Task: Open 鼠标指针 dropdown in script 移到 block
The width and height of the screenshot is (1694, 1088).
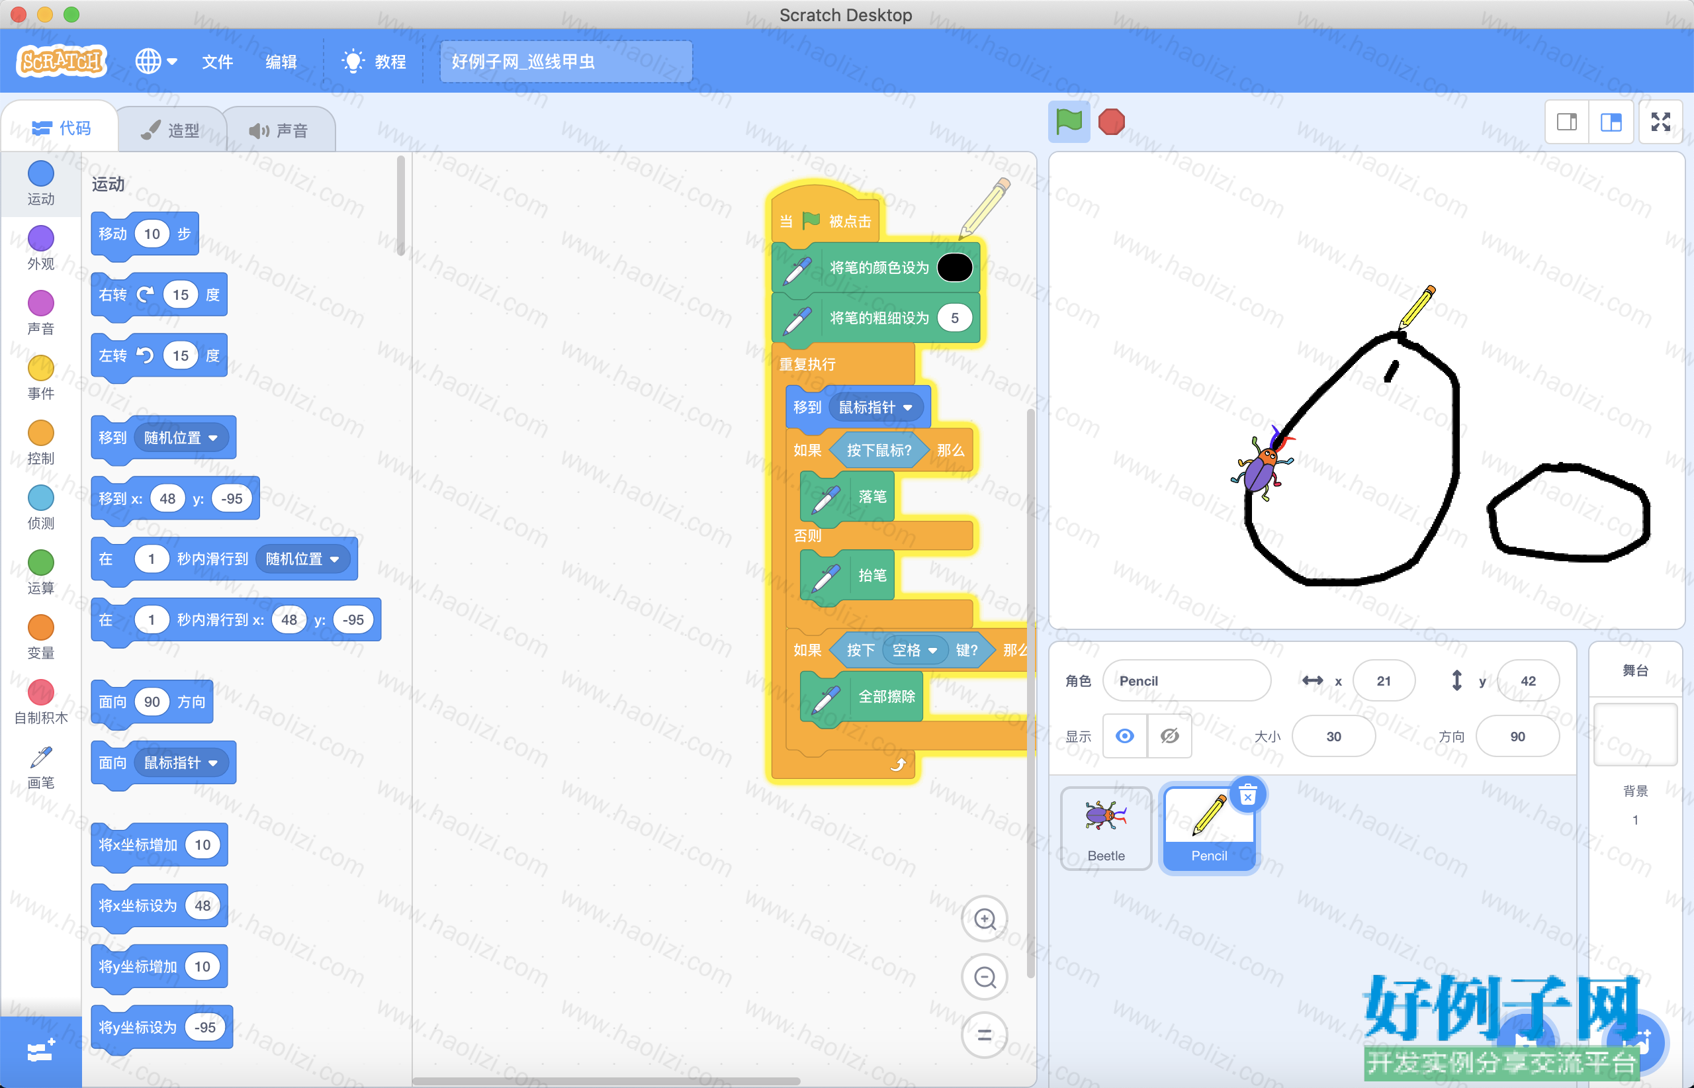Action: click(875, 408)
